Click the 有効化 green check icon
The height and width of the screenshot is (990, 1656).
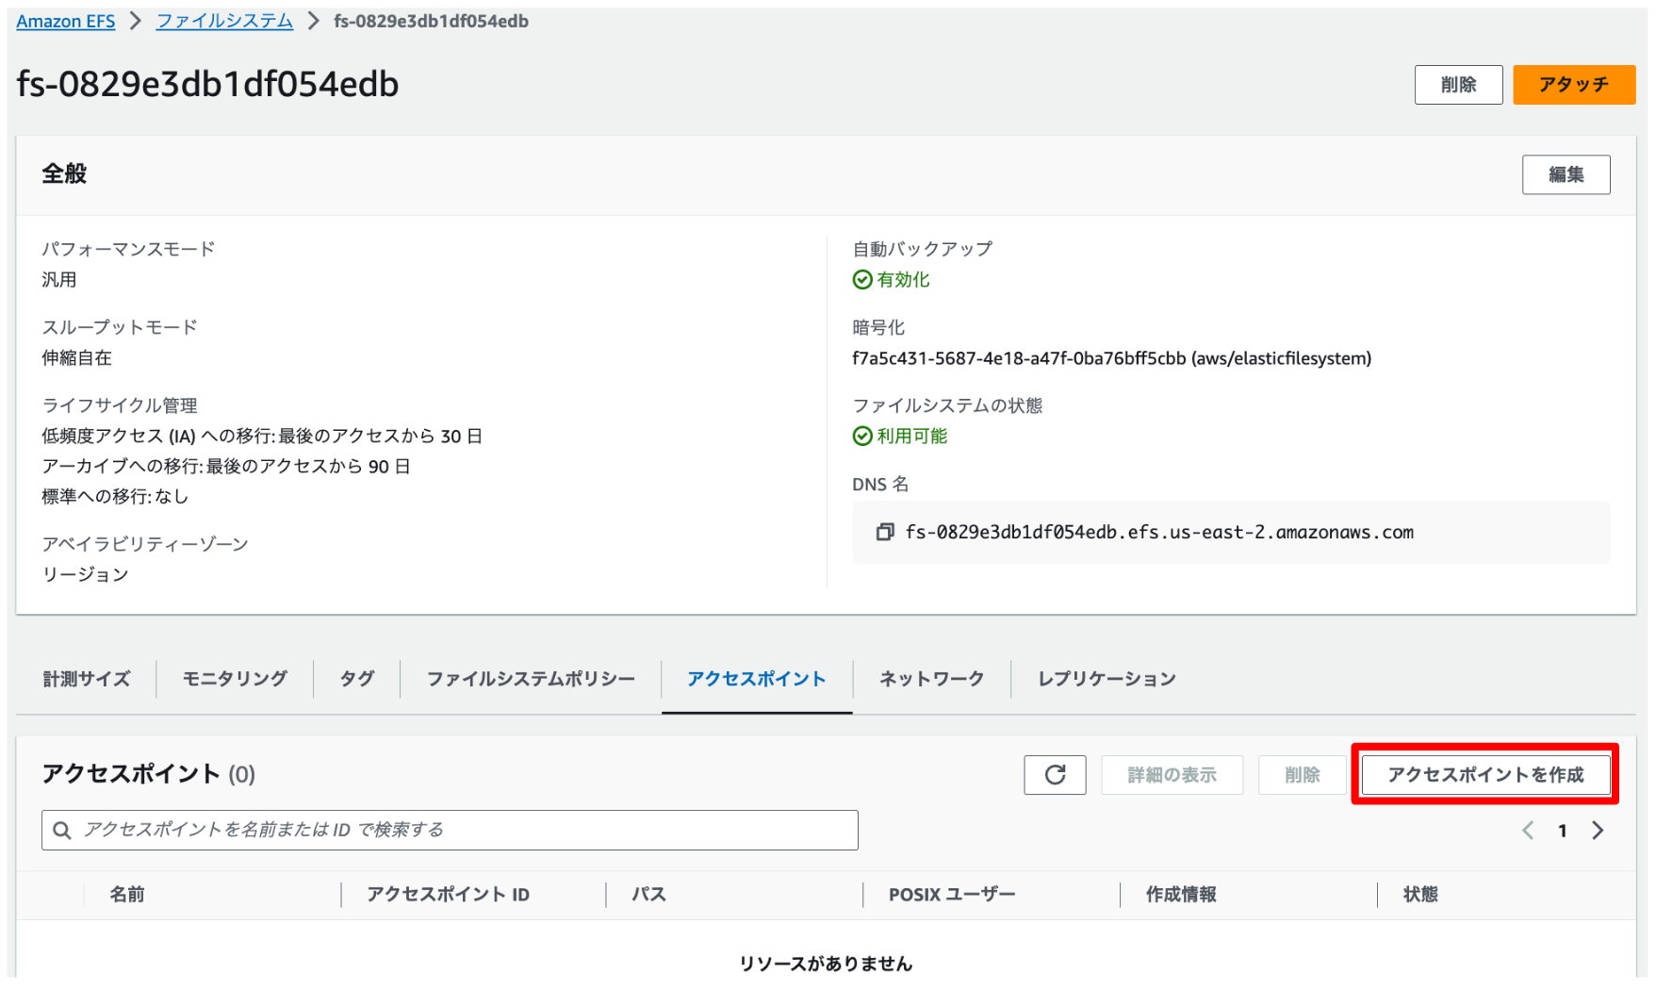tap(862, 280)
